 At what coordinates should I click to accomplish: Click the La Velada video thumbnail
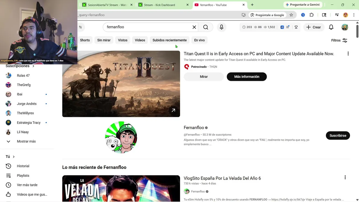(x=121, y=189)
